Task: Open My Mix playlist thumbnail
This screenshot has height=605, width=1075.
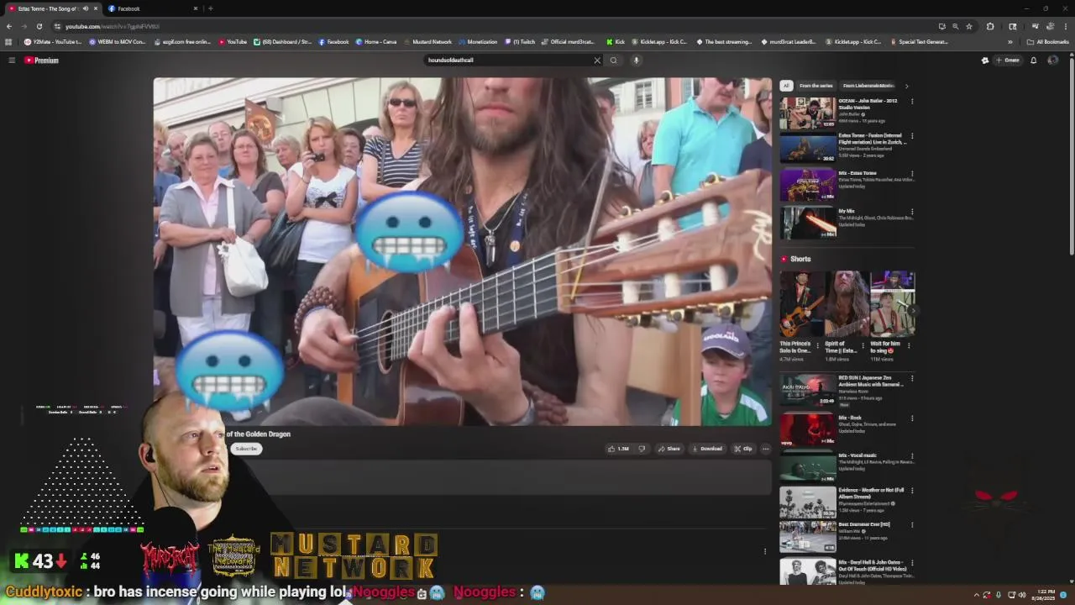Action: (x=808, y=224)
